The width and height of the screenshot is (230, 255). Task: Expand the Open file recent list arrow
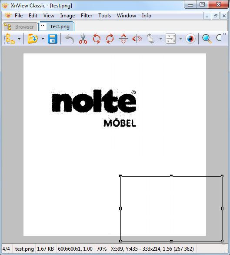tap(43, 39)
